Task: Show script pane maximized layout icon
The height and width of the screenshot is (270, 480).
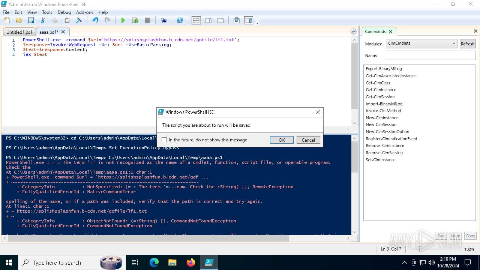Action: [x=220, y=21]
